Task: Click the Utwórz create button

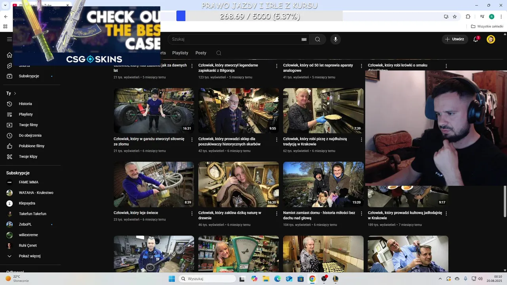Action: tap(454, 39)
